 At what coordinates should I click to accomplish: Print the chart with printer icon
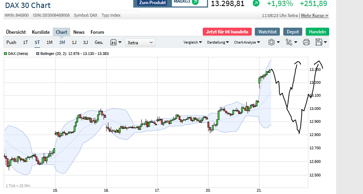[306, 42]
